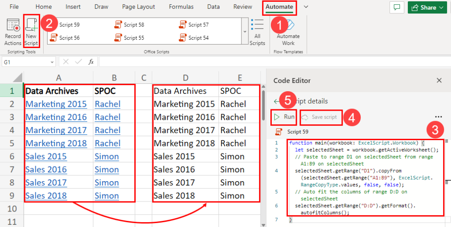Click the Share button
Viewport: 451px width, 227px height.
pos(427,8)
